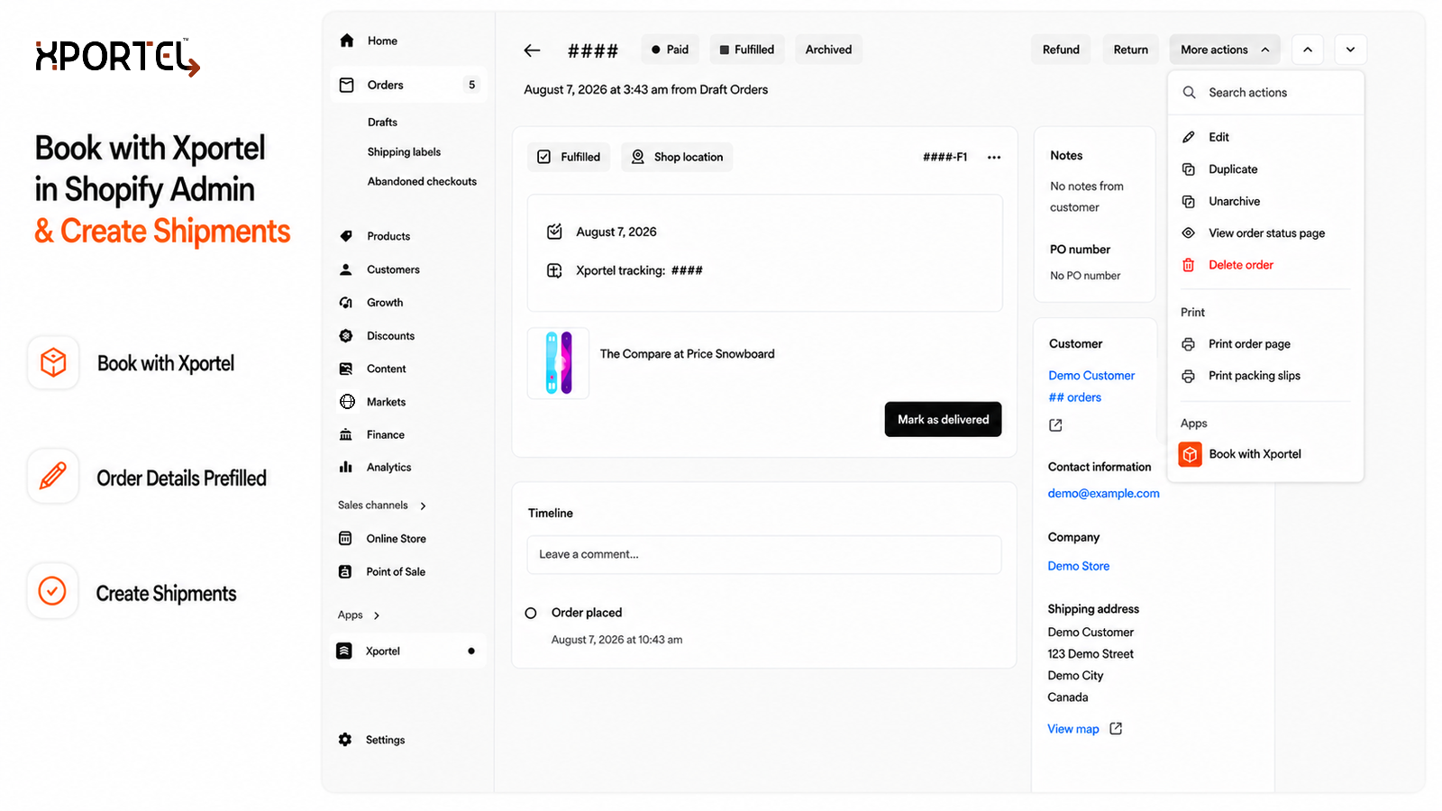Go back using the left arrow

click(533, 50)
